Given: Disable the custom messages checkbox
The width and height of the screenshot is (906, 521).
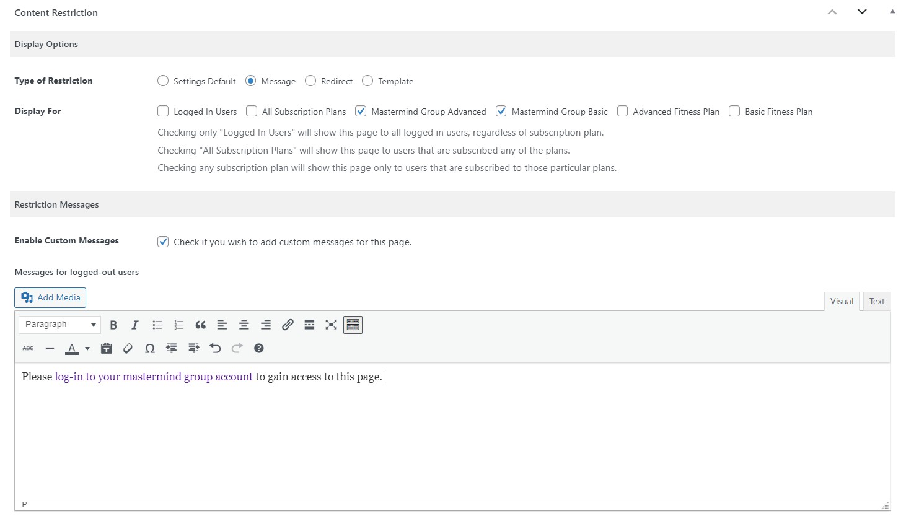Looking at the screenshot, I should coord(163,242).
